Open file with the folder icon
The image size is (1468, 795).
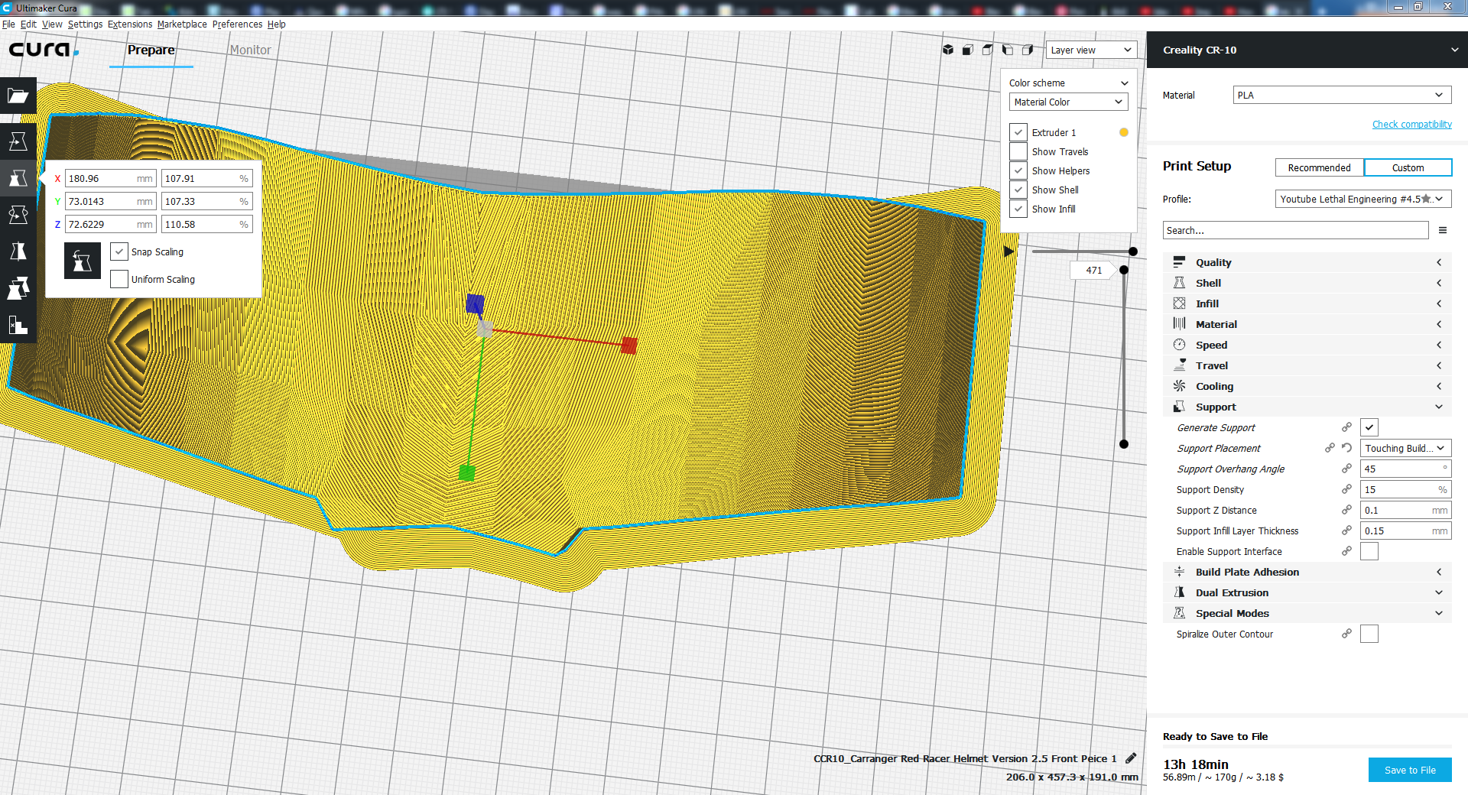(x=18, y=96)
